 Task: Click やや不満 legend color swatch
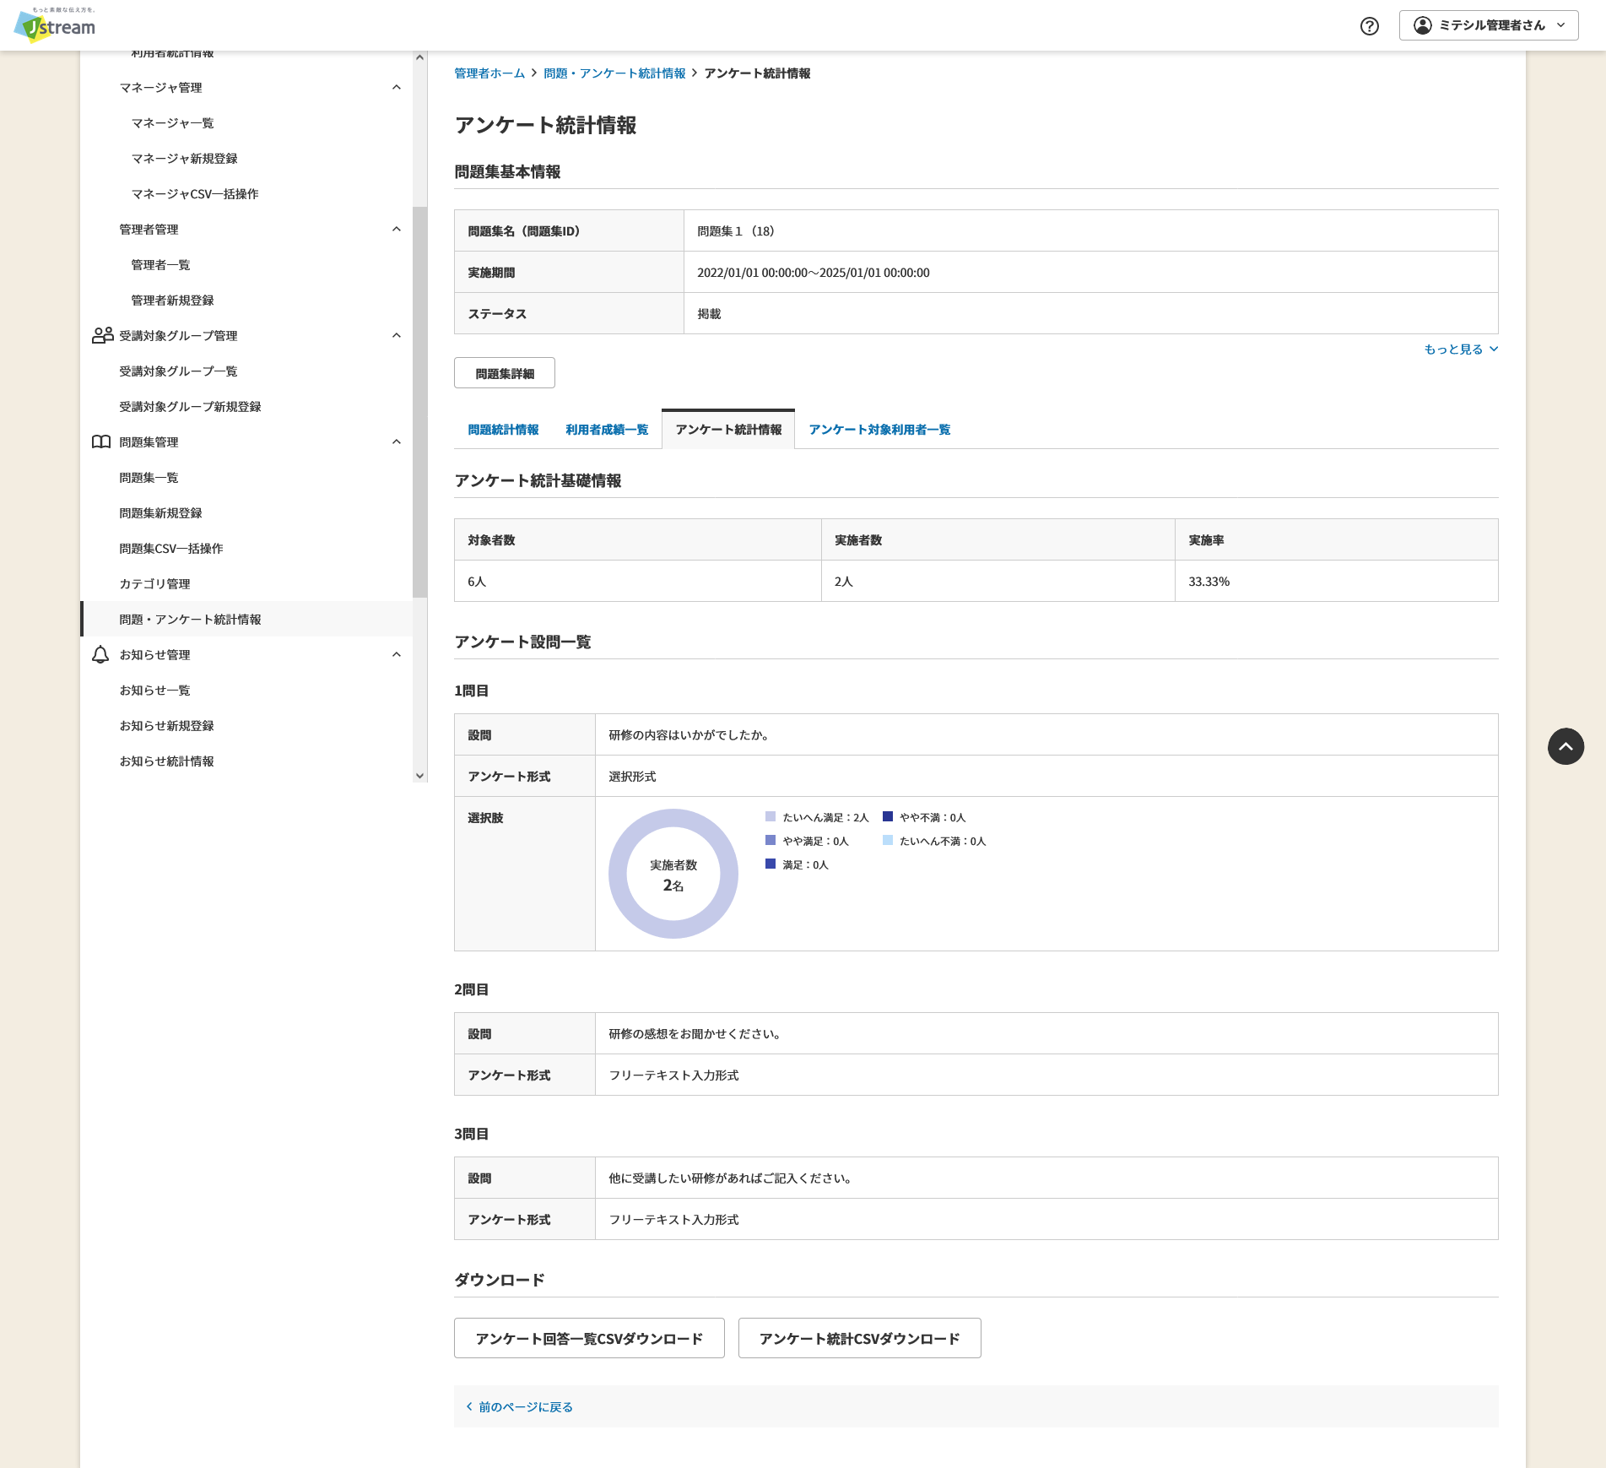(x=888, y=816)
